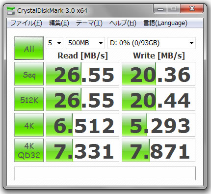The height and width of the screenshot is (194, 211).
Task: Open the 編集(E) menu
Action: tap(59, 23)
